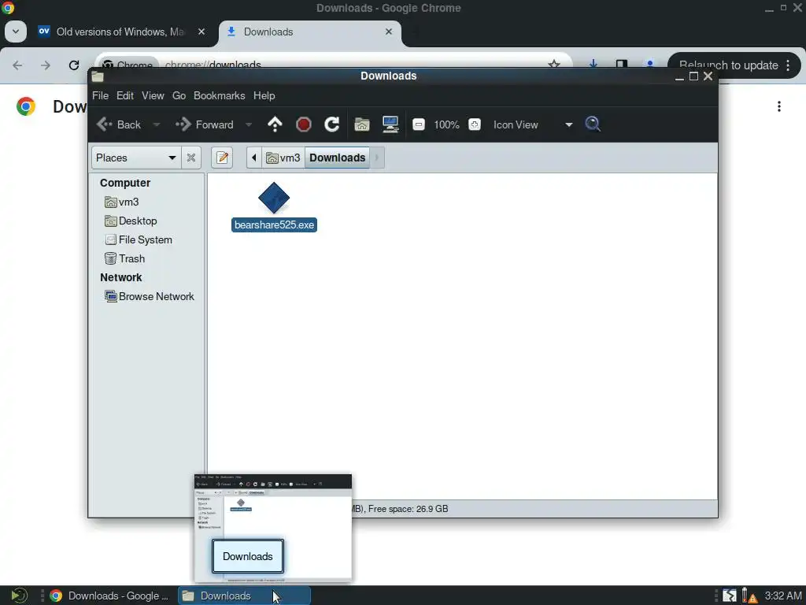
Task: Zoom in with the plus icon
Action: click(x=475, y=124)
